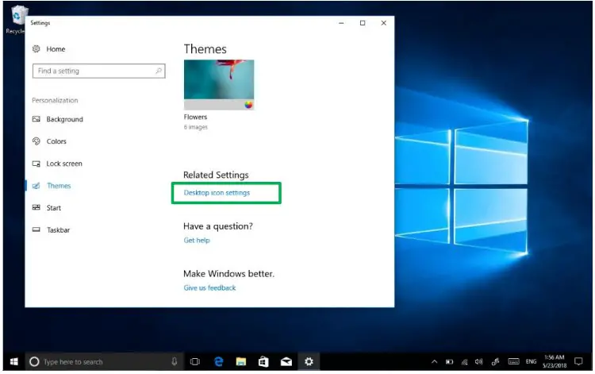The image size is (595, 374).
Task: Open the Taskbar personalization page
Action: [52, 229]
